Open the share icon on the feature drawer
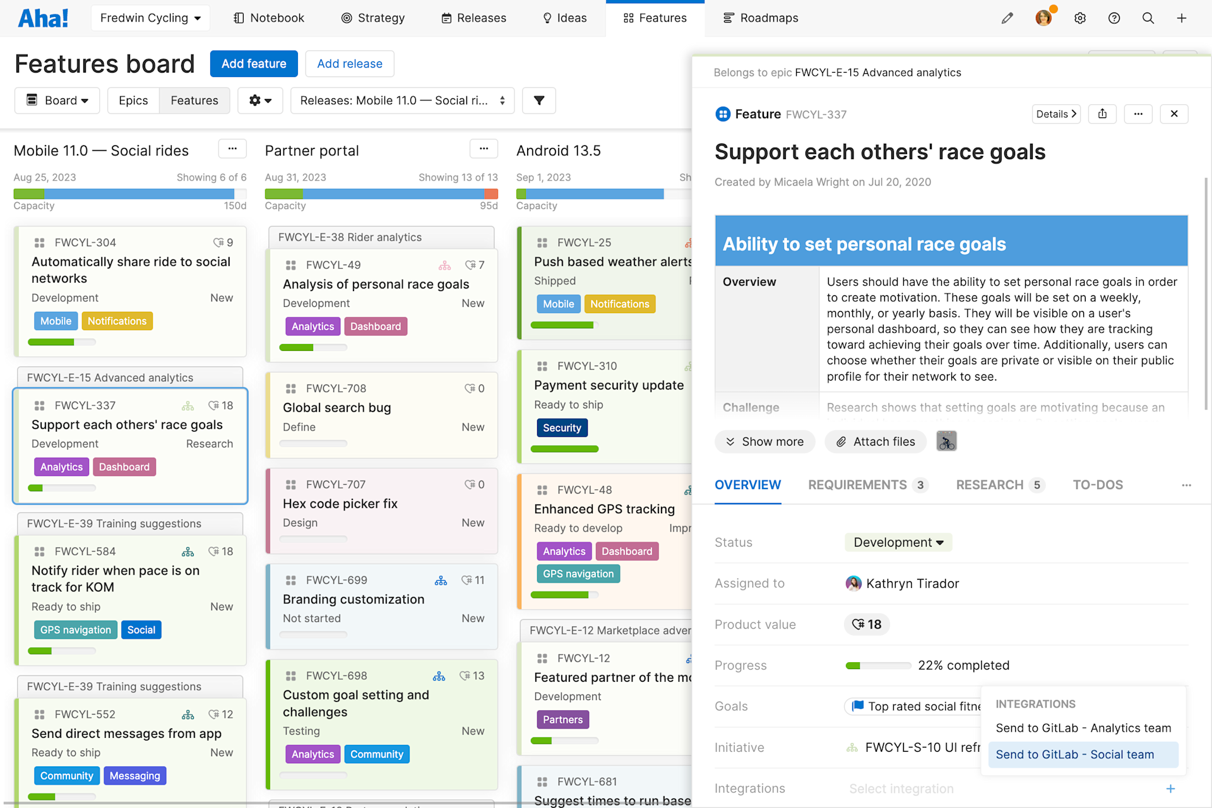The image size is (1212, 808). click(1102, 114)
